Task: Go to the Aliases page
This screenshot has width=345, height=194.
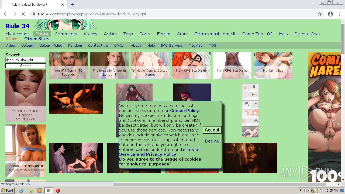Action: (x=90, y=34)
